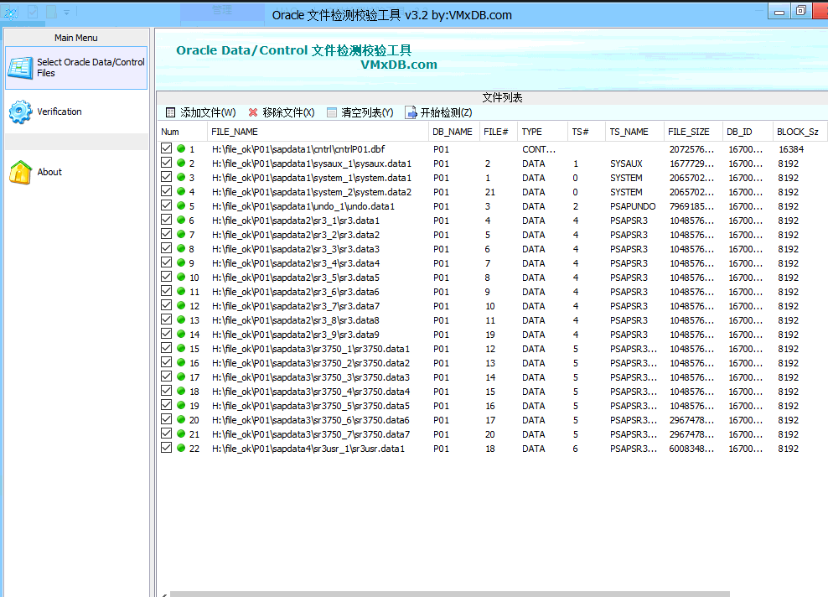The image size is (828, 597).
Task: Click file size 6008348... cell in row 22
Action: 691,449
